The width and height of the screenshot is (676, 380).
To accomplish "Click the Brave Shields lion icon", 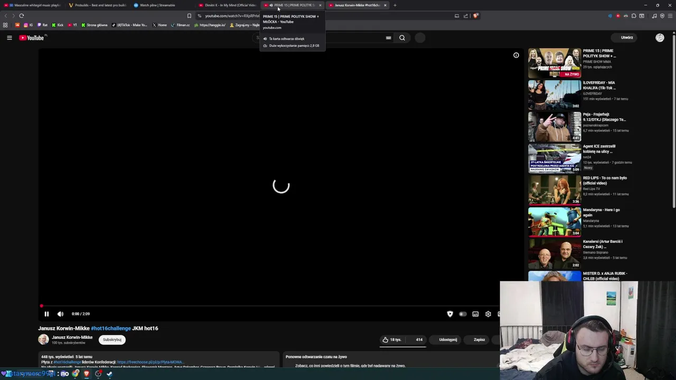I will click(x=475, y=16).
